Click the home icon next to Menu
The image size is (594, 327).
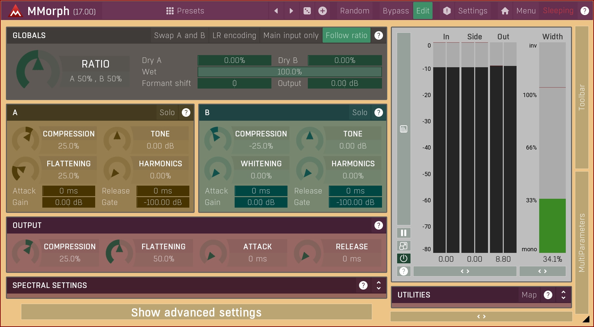(x=505, y=11)
